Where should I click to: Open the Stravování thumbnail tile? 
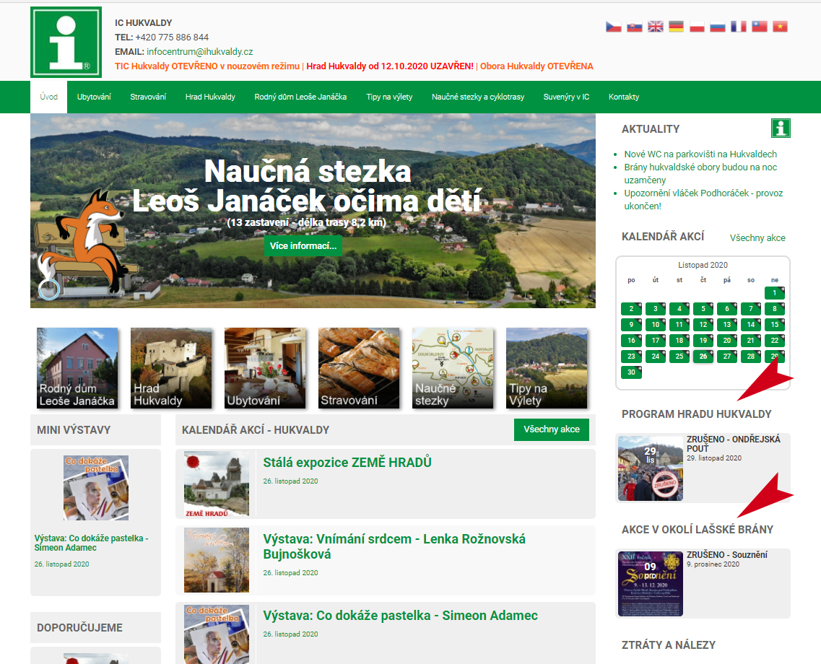(x=359, y=368)
